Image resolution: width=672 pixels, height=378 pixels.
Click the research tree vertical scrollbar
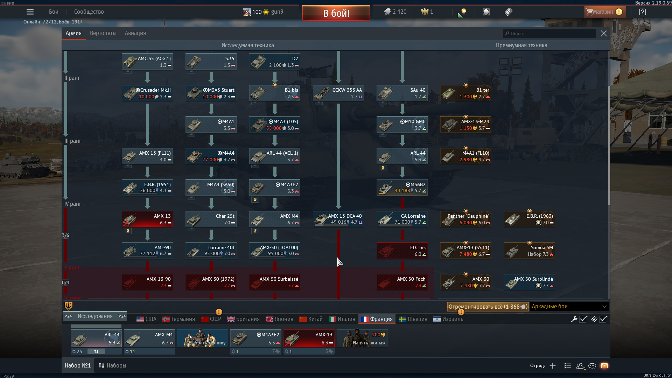pos(609,145)
